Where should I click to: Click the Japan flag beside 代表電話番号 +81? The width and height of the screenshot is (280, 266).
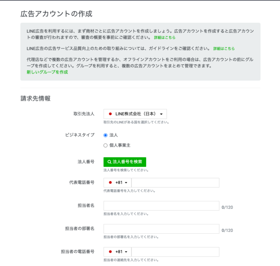[x=110, y=183]
